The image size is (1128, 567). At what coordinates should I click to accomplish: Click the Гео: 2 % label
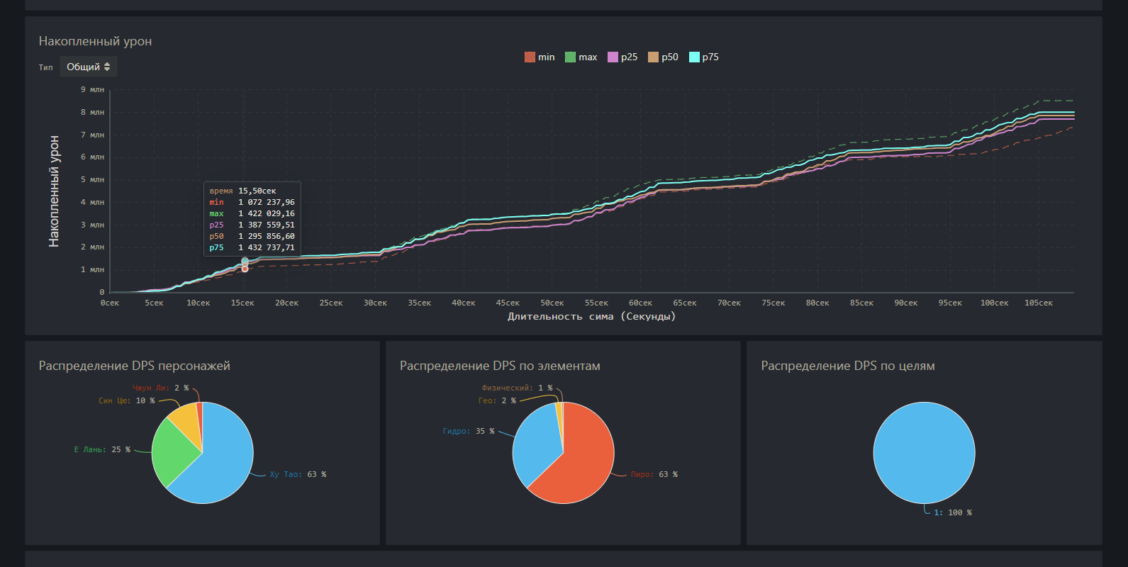[x=497, y=401]
